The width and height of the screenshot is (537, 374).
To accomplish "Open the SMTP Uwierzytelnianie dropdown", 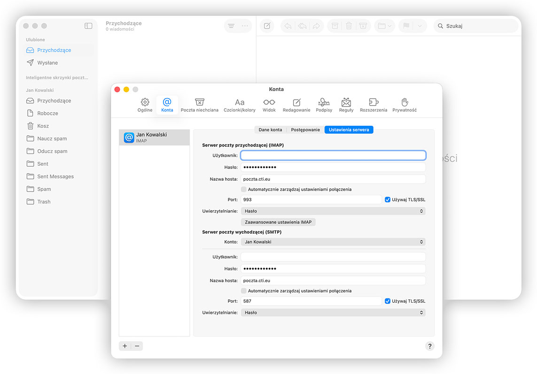I will tap(333, 312).
